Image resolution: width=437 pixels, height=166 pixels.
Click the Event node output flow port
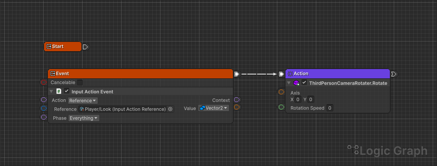pos(236,74)
